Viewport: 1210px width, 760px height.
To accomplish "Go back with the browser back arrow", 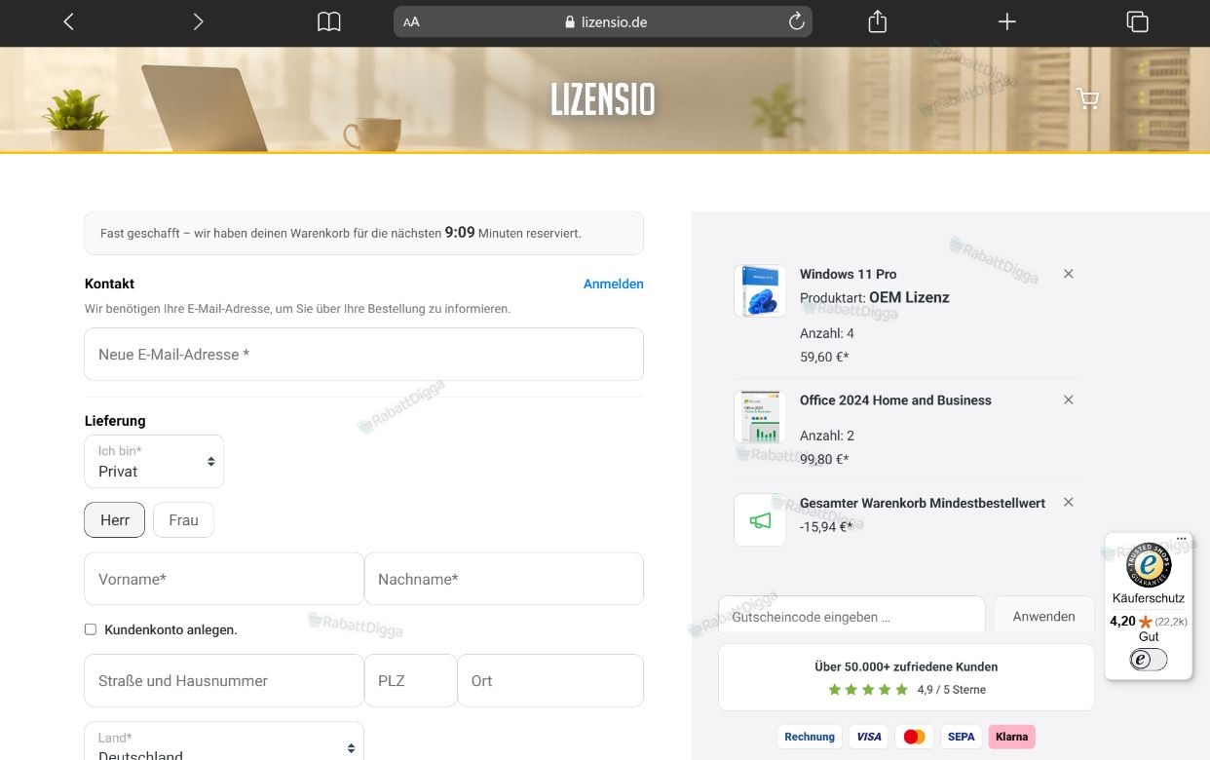I will tap(68, 21).
